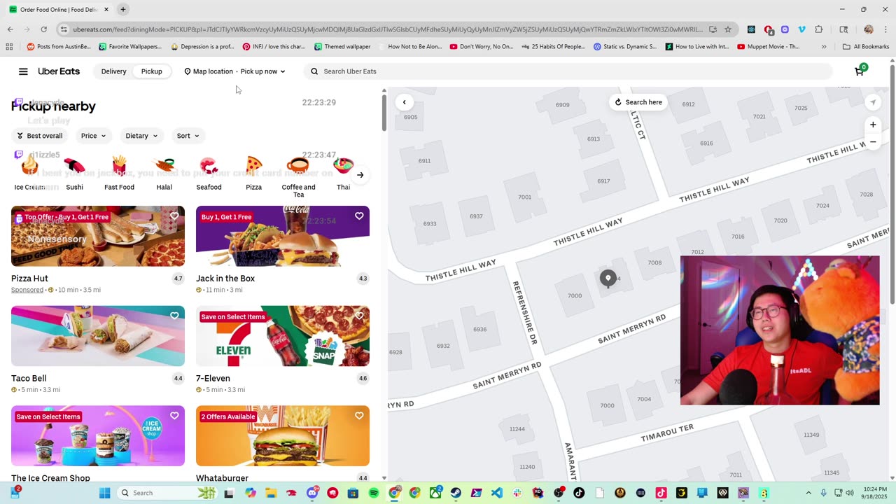Show hidden system tray icons

(808, 493)
